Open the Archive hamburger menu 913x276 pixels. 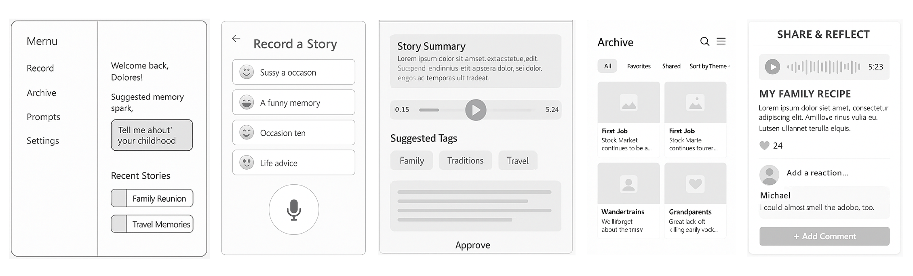tap(721, 41)
